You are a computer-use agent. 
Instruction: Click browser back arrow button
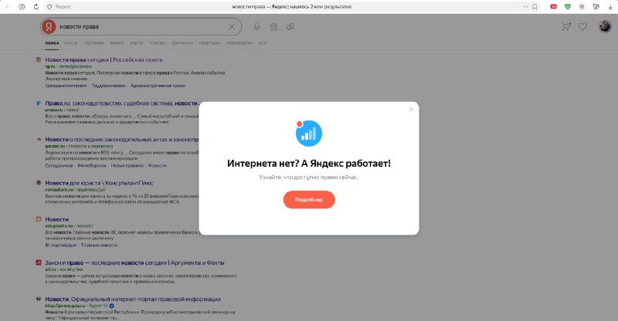coord(7,6)
